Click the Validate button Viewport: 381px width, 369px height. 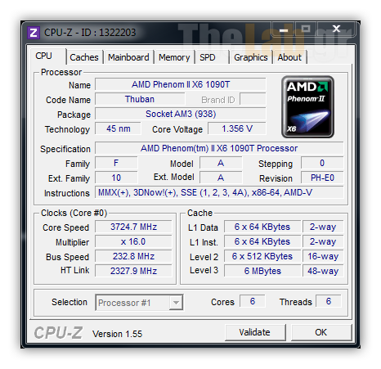click(x=255, y=332)
